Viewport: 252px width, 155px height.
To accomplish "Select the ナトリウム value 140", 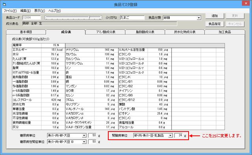I will pos(102,50).
